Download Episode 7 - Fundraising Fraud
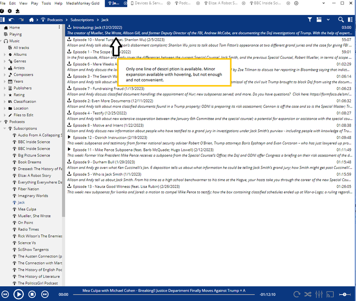 click(69, 88)
